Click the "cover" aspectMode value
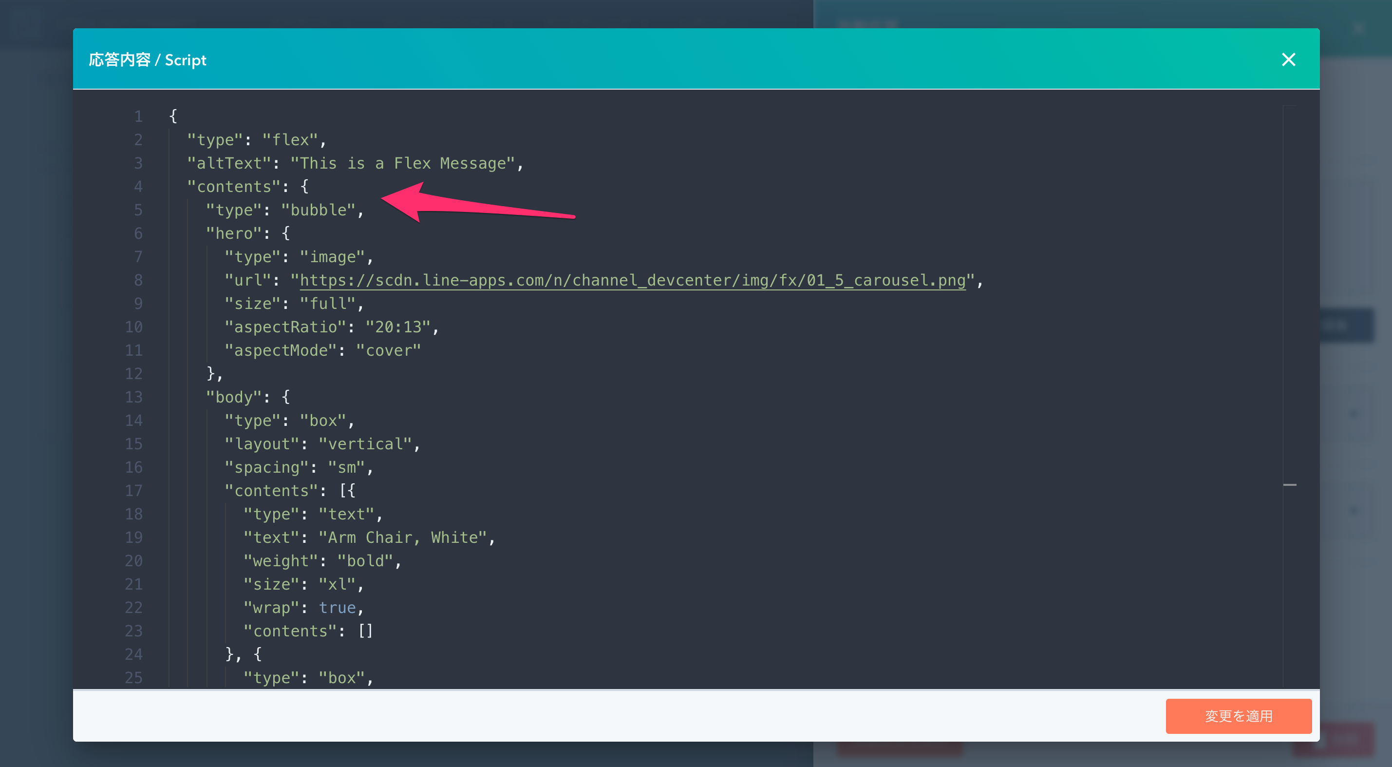This screenshot has height=767, width=1392. coord(388,350)
